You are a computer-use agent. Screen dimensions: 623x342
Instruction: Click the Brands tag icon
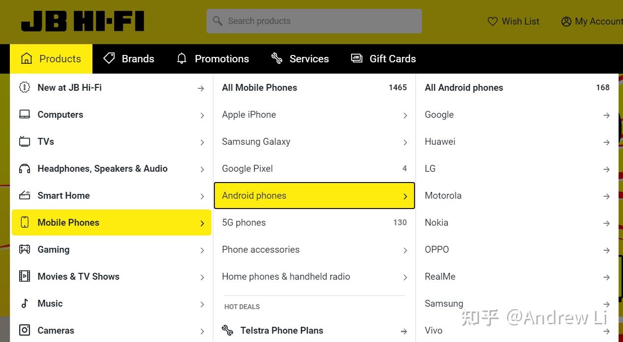tap(109, 58)
